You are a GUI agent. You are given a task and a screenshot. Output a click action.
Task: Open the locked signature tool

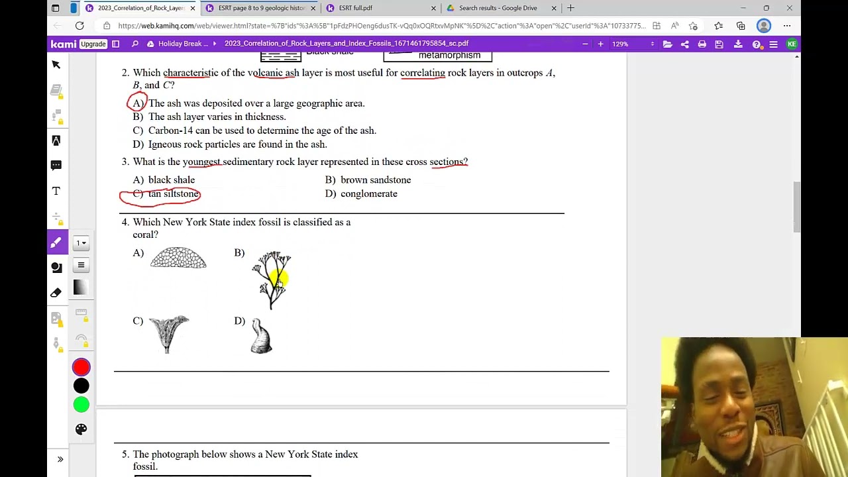point(56,343)
